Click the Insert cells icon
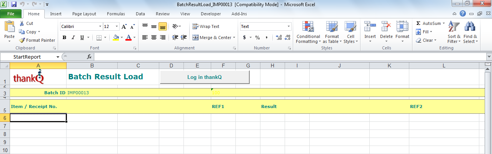 [370, 26]
